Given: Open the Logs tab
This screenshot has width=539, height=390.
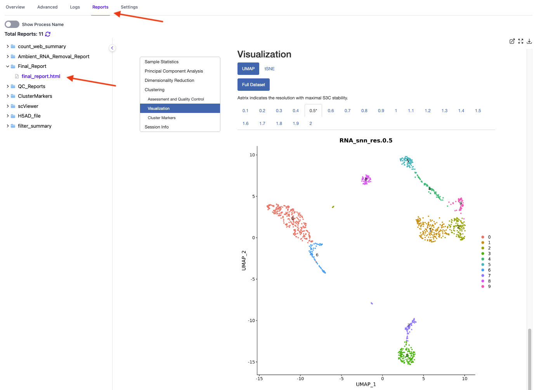Looking at the screenshot, I should 75,7.
